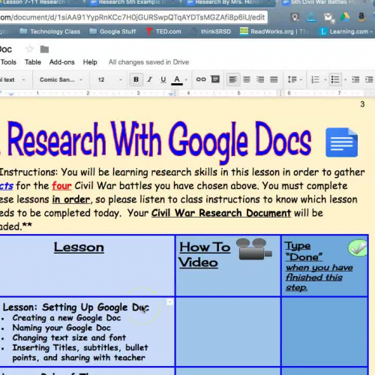Click the increase indent icon
375x375 pixels.
369,79
